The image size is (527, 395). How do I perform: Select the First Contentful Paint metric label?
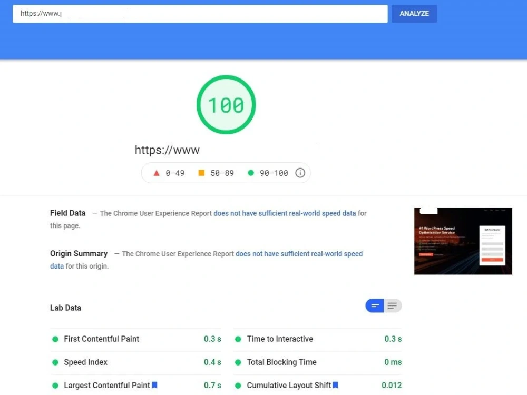(102, 339)
